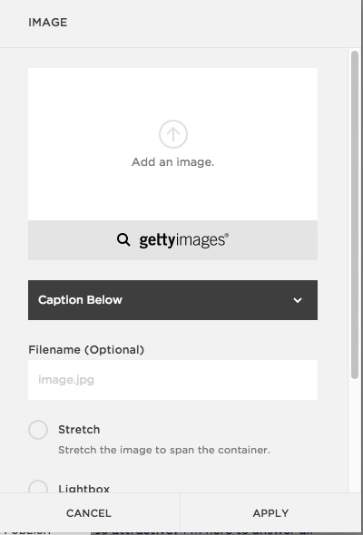Click the blank white image upload area

click(172, 144)
